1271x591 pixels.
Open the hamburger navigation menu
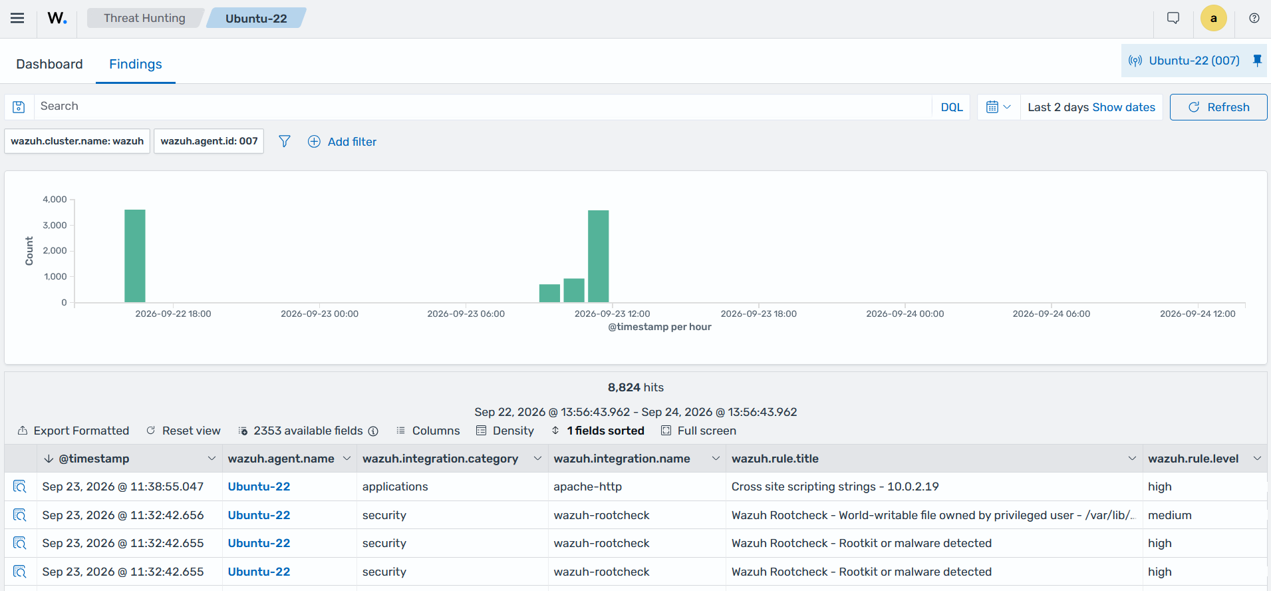[17, 18]
